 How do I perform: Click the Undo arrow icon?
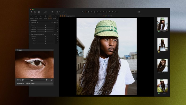point(57,12)
